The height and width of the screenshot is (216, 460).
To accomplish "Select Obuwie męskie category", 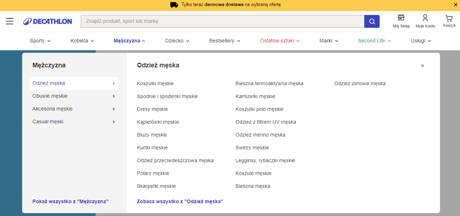I will [75, 96].
